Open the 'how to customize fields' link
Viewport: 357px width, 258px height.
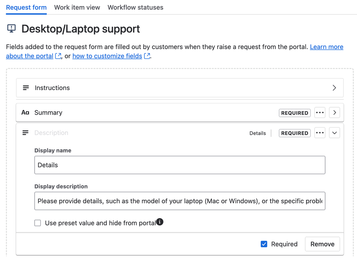click(x=107, y=56)
